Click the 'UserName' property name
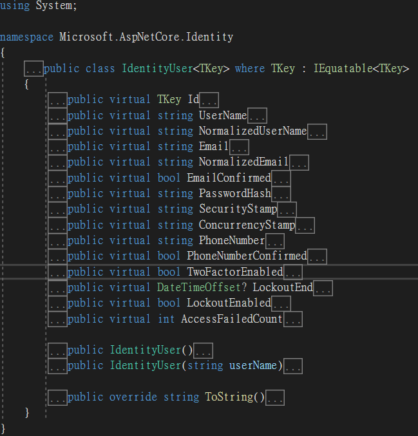Viewport: 418px width, 436px height. click(x=223, y=115)
